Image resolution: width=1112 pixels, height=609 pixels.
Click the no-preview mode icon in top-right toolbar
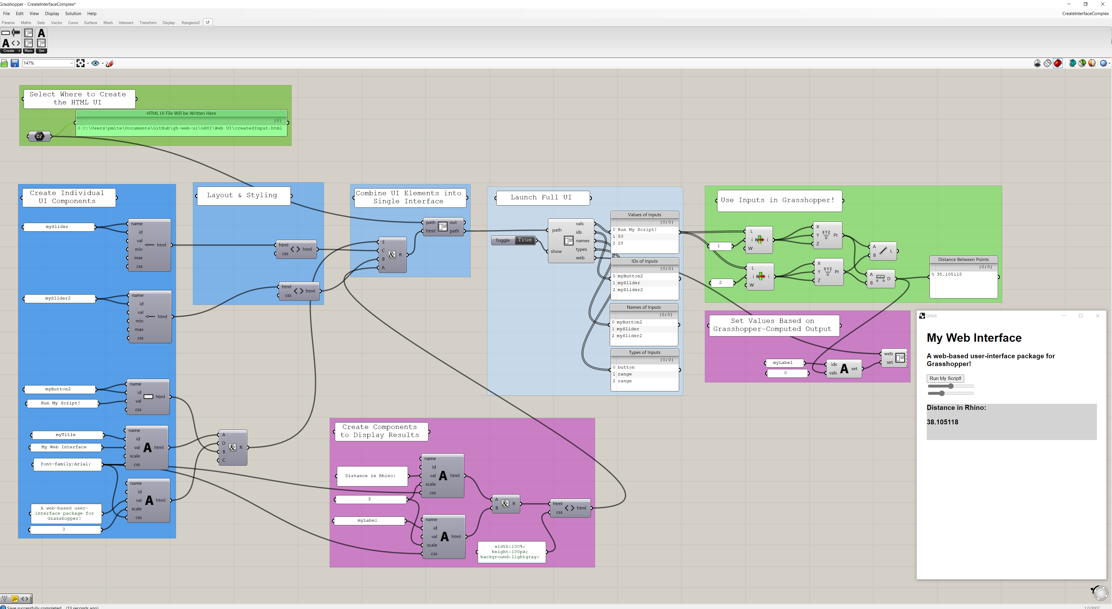[x=1037, y=63]
